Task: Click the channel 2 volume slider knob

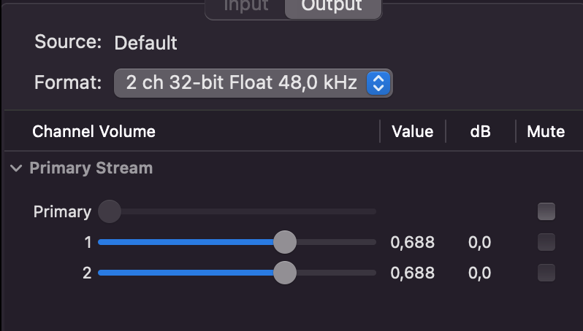Action: (x=284, y=273)
